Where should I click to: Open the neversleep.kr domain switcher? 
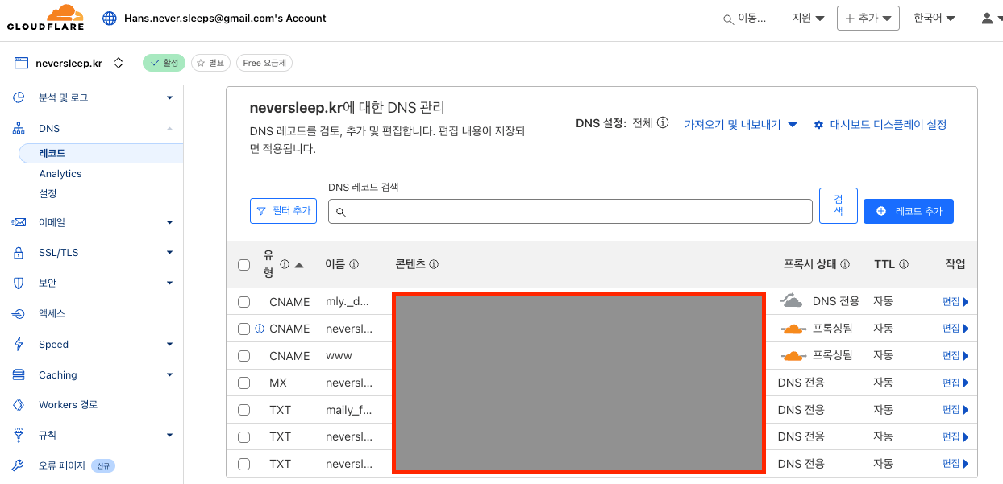(x=119, y=63)
